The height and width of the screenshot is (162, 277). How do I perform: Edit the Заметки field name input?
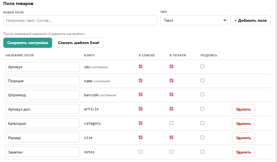click(42, 152)
